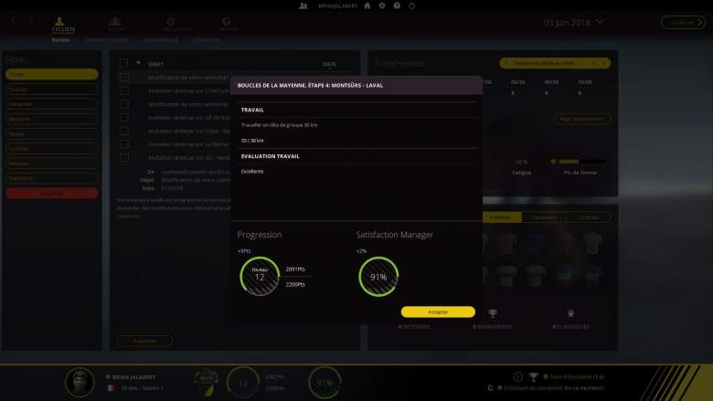The image size is (713, 401).
Task: Switch to the Bureau tab
Action: point(60,40)
